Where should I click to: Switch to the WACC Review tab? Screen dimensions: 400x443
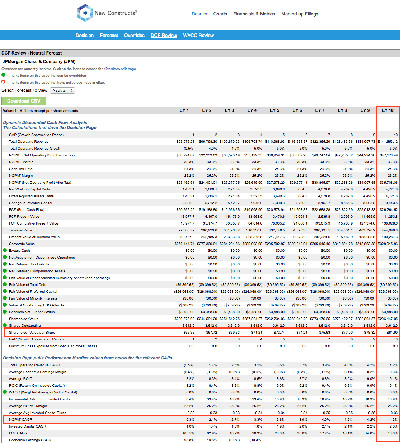198,35
